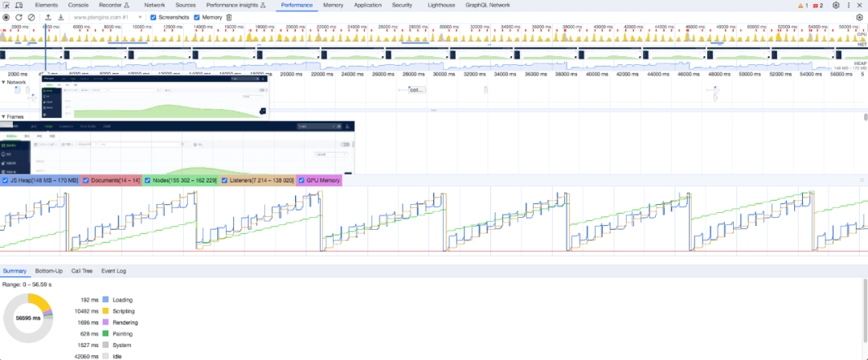This screenshot has width=868, height=360.
Task: Clear the performance recording
Action: [x=31, y=17]
